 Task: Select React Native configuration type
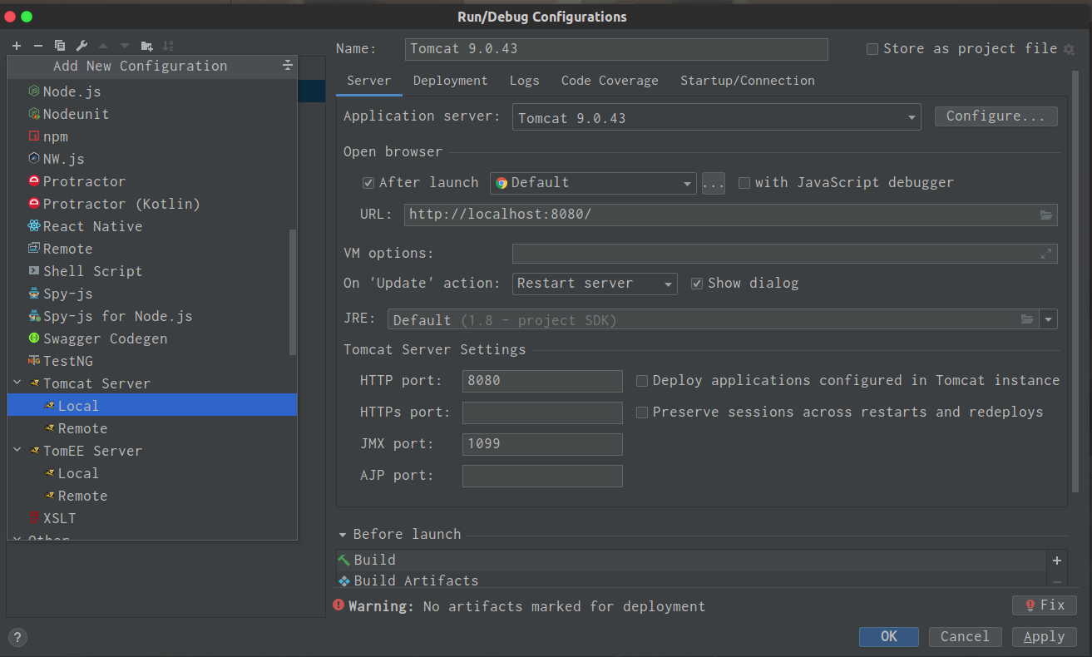pyautogui.click(x=152, y=226)
